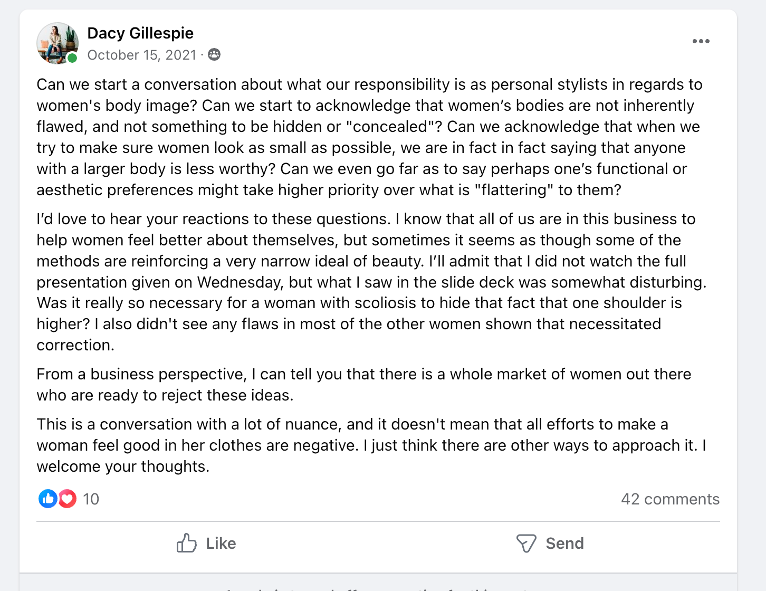Open the post's three-dot options menu
This screenshot has width=766, height=591.
[701, 41]
